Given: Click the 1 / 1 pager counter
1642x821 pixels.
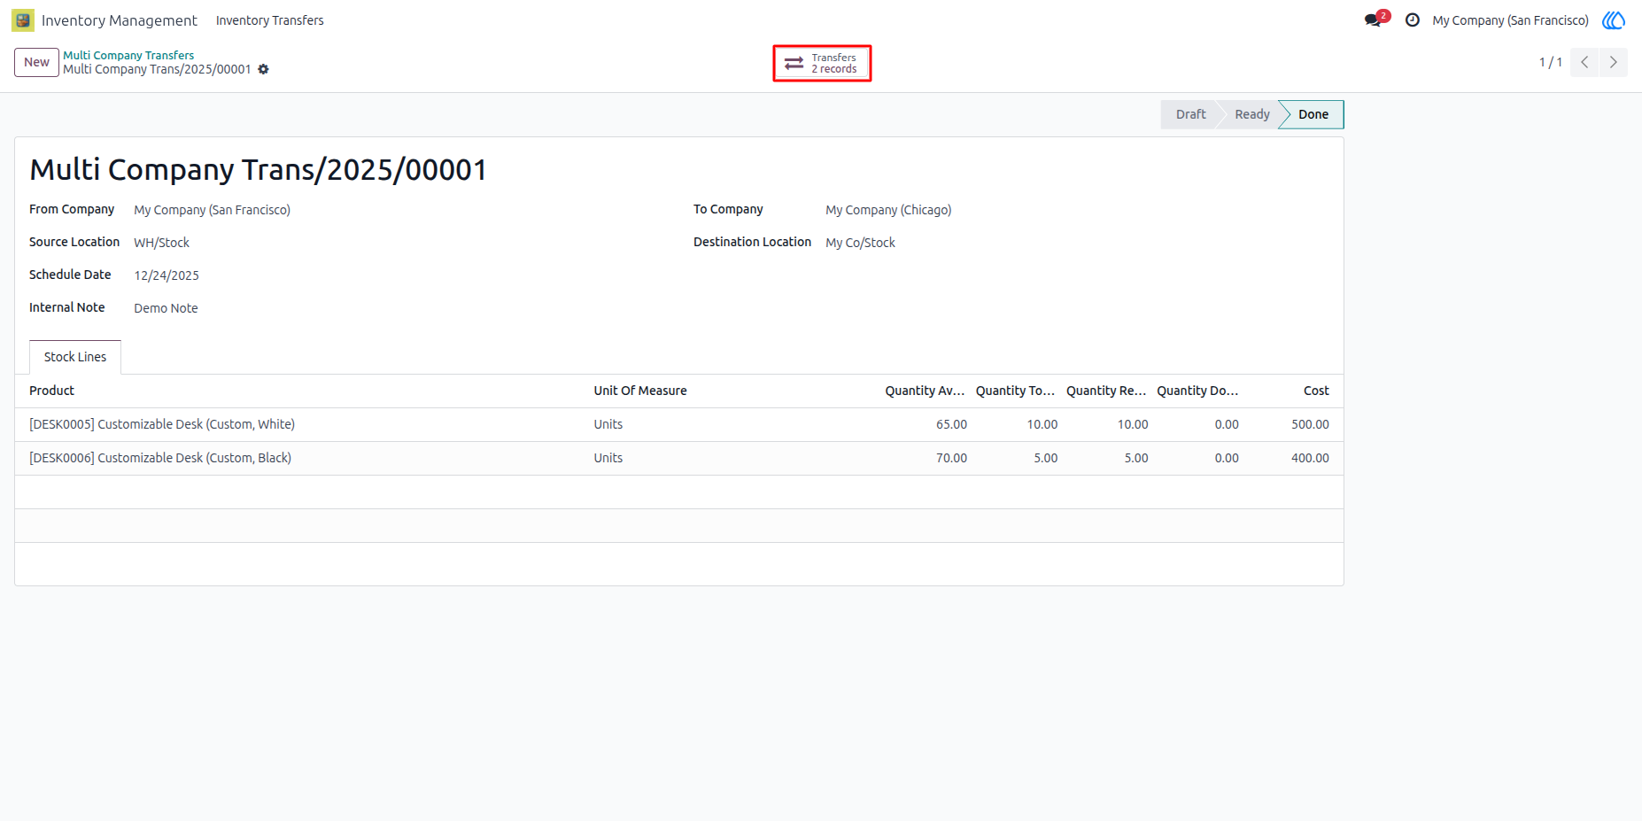Looking at the screenshot, I should pos(1550,62).
